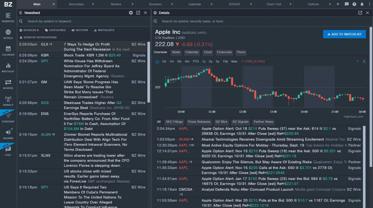Image resolution: width=373 pixels, height=208 pixels.
Task: Open the Signals sidebar icon
Action: click(8, 101)
